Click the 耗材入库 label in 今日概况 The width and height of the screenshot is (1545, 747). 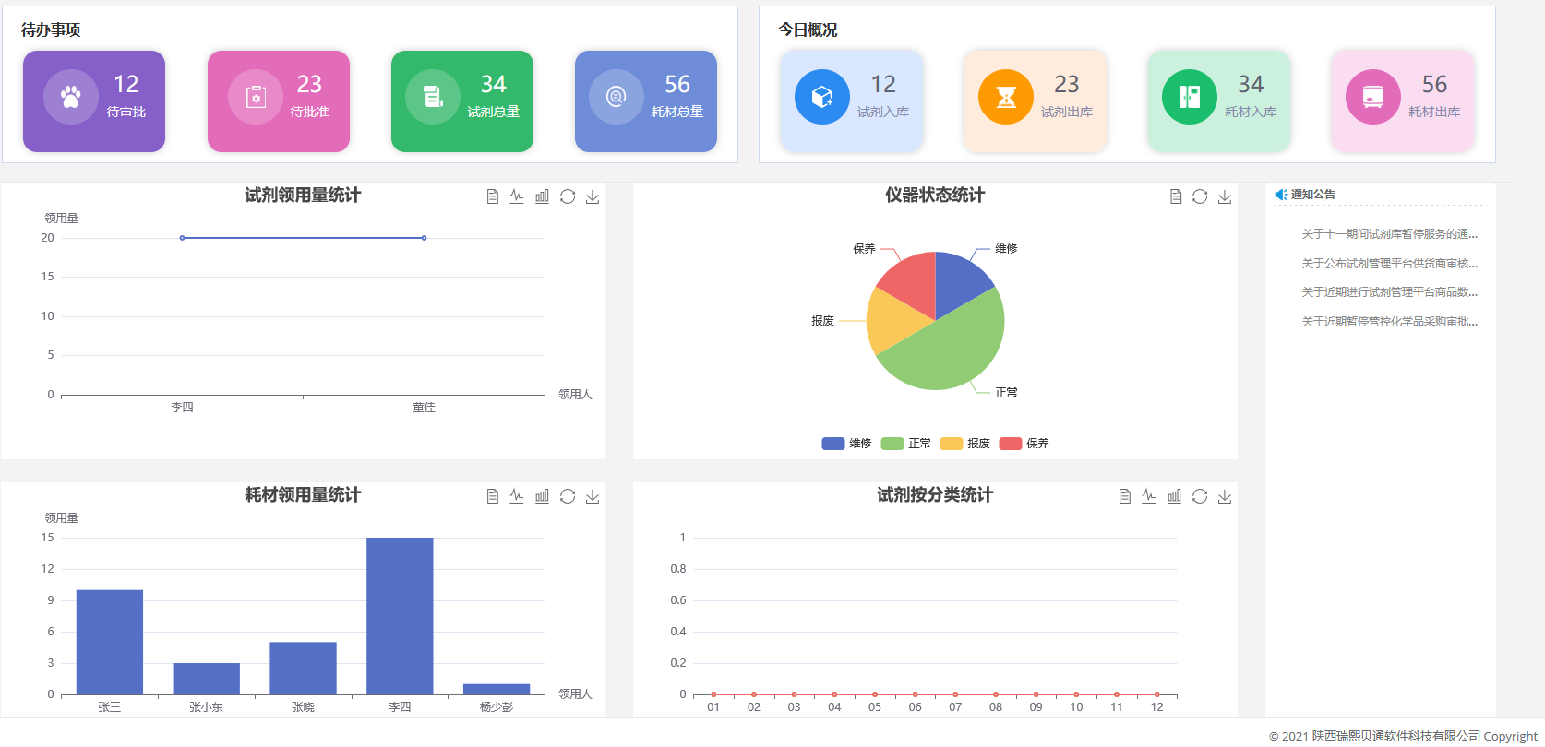click(x=1251, y=112)
